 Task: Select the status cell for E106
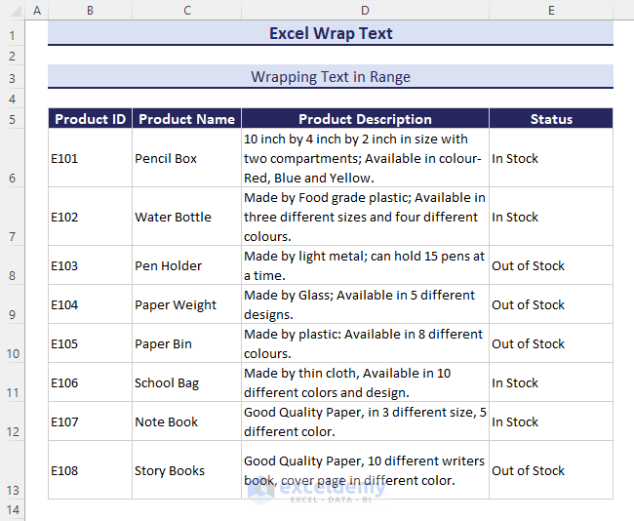click(x=551, y=382)
